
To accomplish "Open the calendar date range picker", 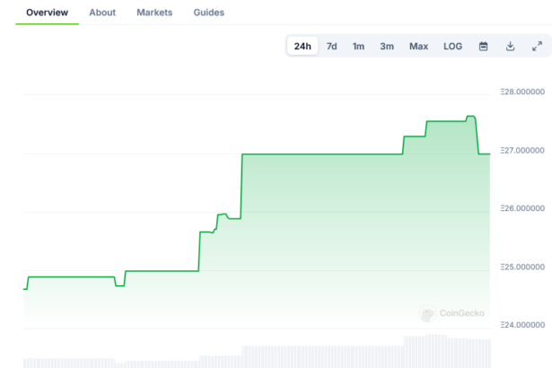I will pyautogui.click(x=483, y=46).
